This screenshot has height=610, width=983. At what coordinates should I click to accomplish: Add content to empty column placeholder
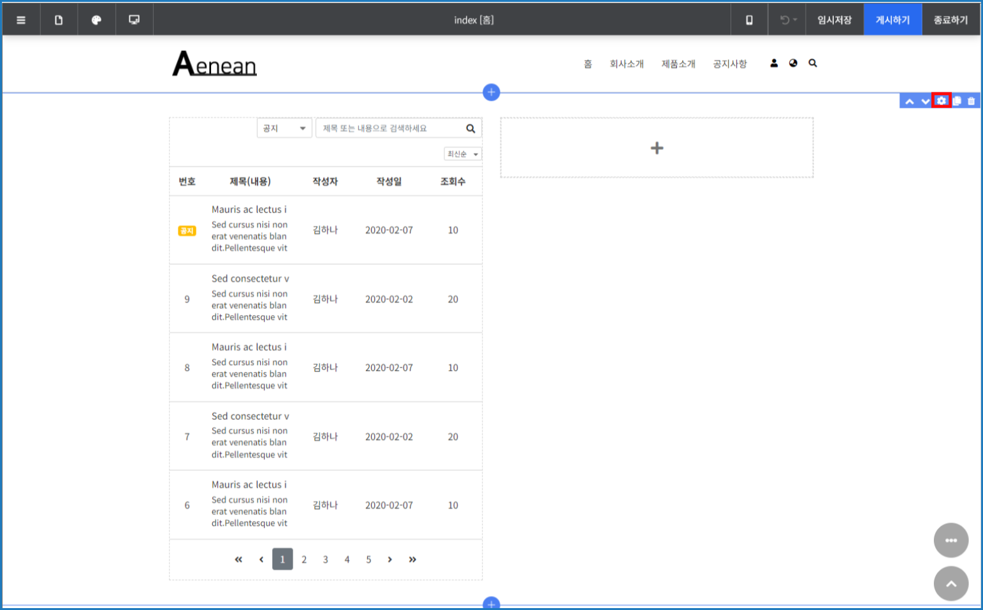(657, 148)
